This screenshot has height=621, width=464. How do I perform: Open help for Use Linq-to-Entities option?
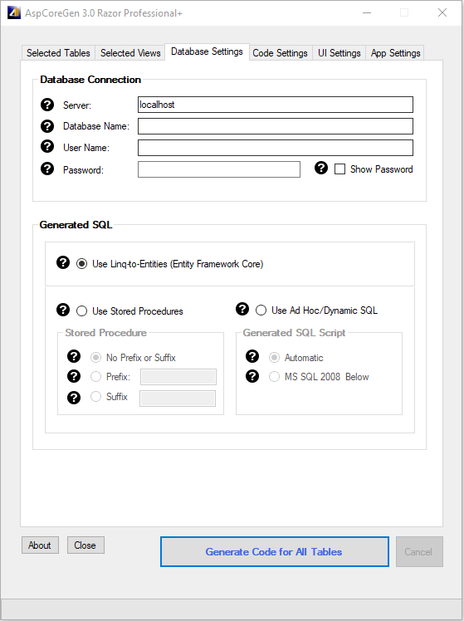click(x=63, y=262)
